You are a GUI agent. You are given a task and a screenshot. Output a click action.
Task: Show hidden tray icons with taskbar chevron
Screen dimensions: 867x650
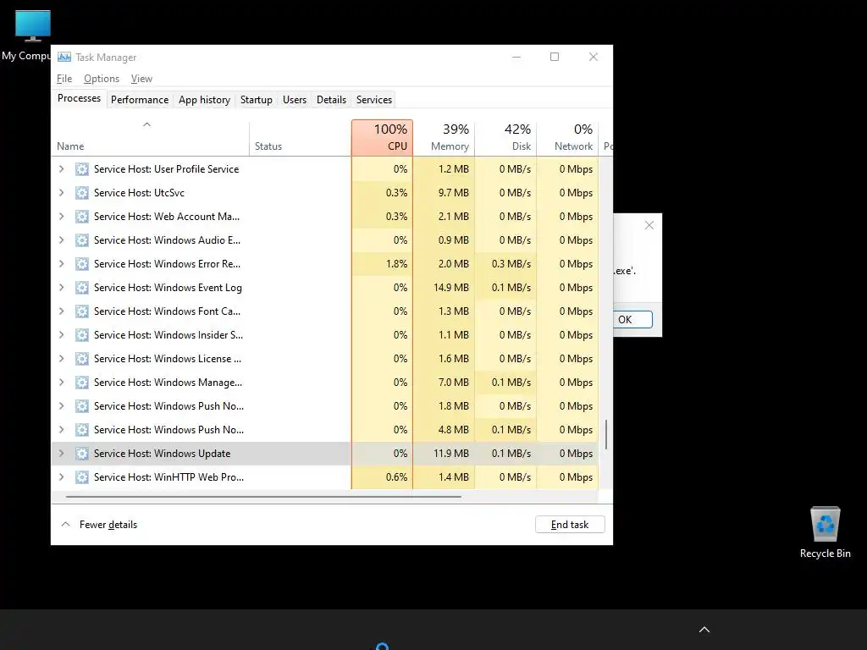click(704, 630)
